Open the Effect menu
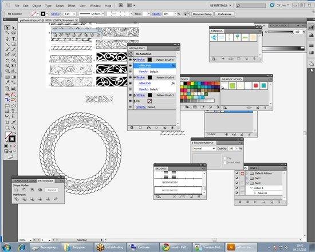The image size is (315, 252). 72,6
